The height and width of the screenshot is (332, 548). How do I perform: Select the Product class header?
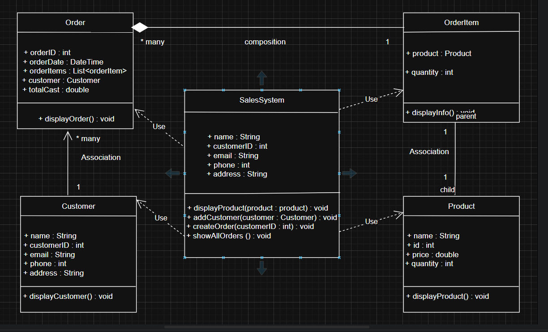click(461, 206)
